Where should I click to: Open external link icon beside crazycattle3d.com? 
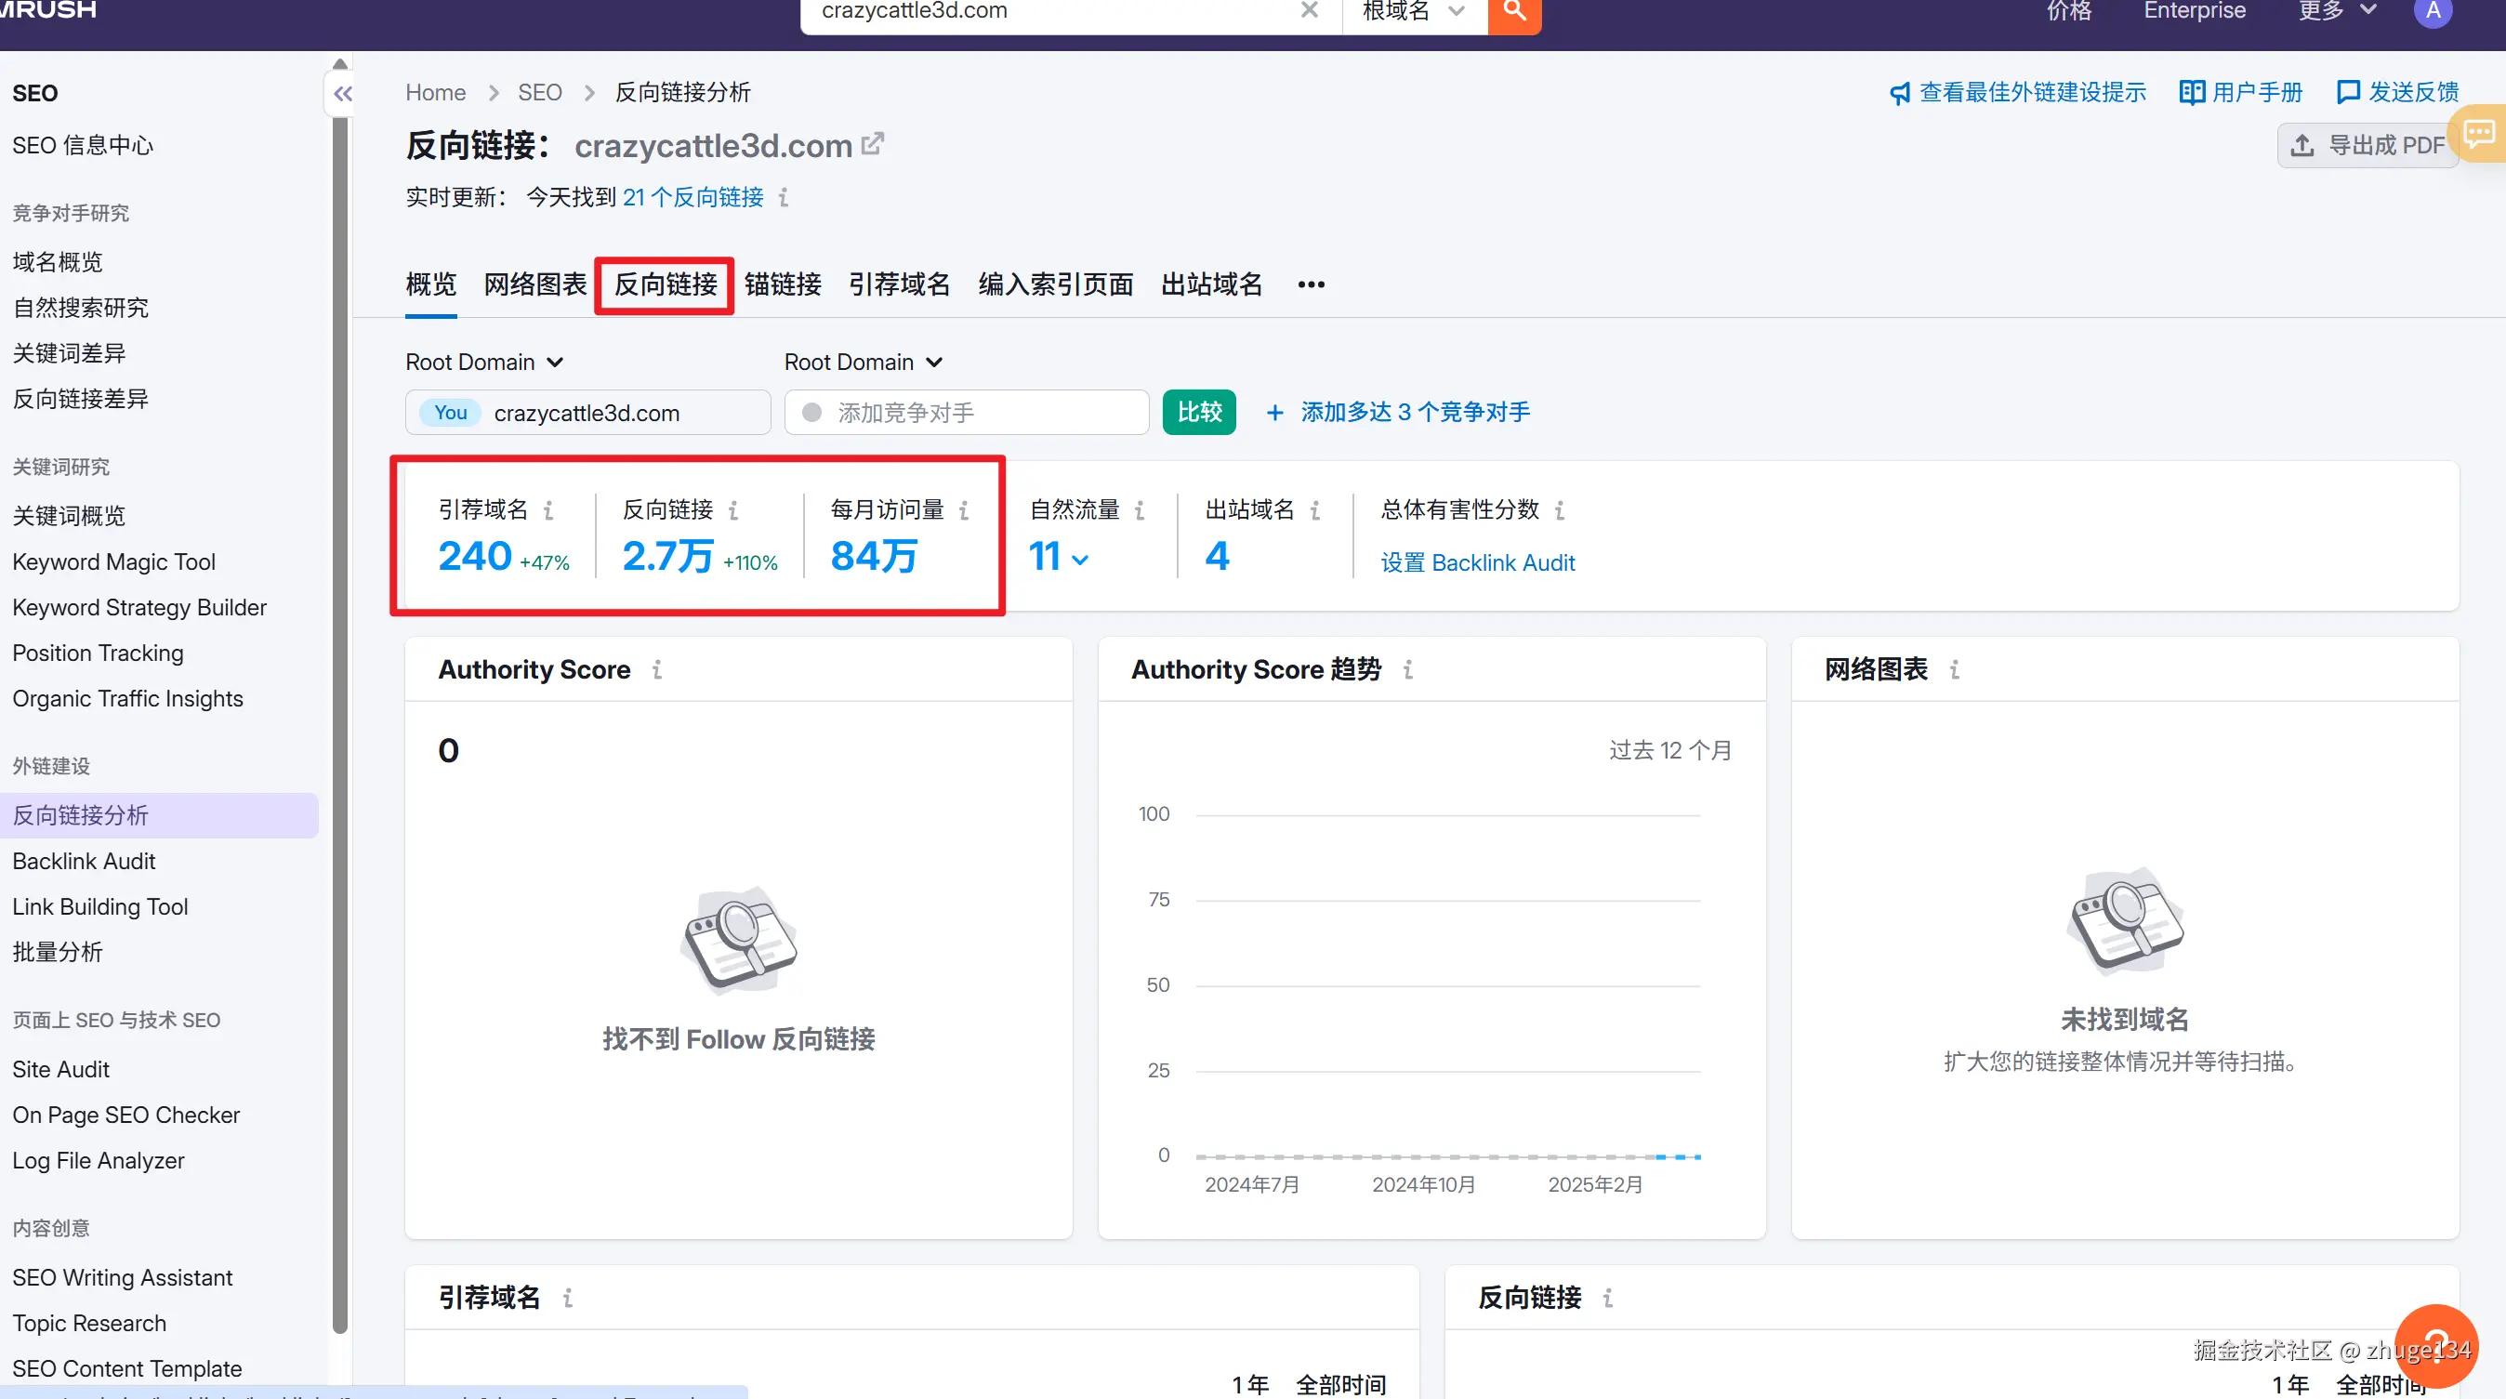tap(873, 144)
